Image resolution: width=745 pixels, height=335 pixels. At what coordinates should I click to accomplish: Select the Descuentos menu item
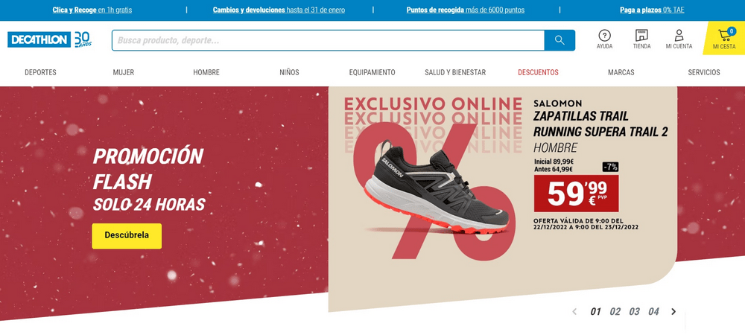tap(539, 73)
